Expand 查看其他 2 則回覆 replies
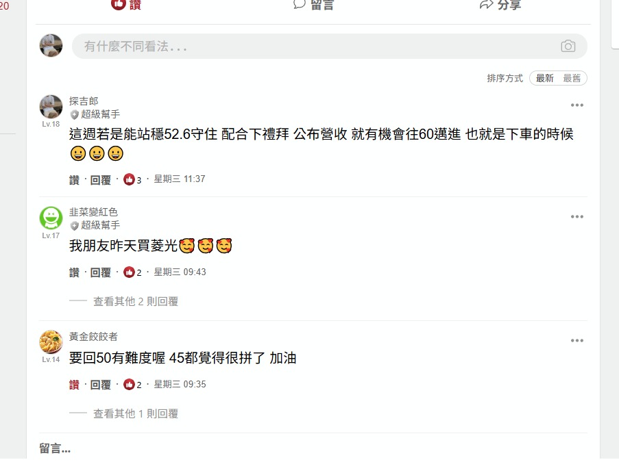Screen dimensions: 619x462 tap(136, 302)
